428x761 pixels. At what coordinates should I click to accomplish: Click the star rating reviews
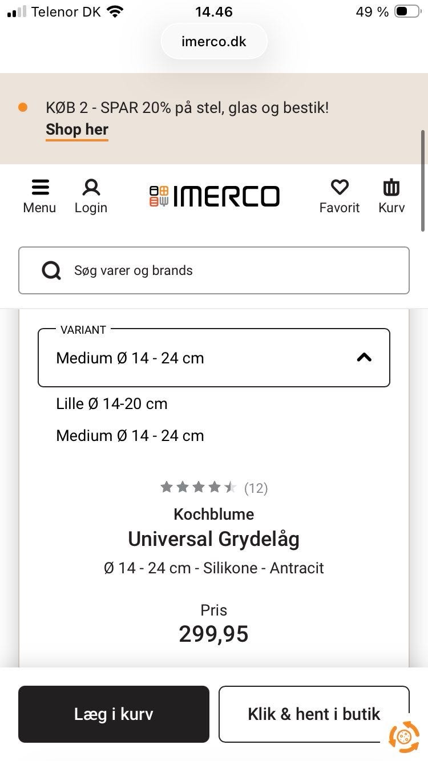click(x=213, y=488)
